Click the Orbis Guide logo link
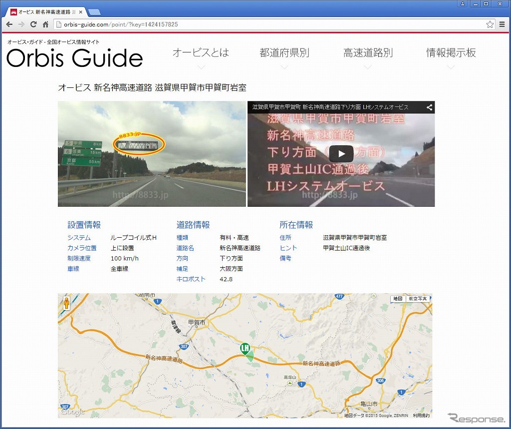The width and height of the screenshot is (511, 429). [x=75, y=58]
